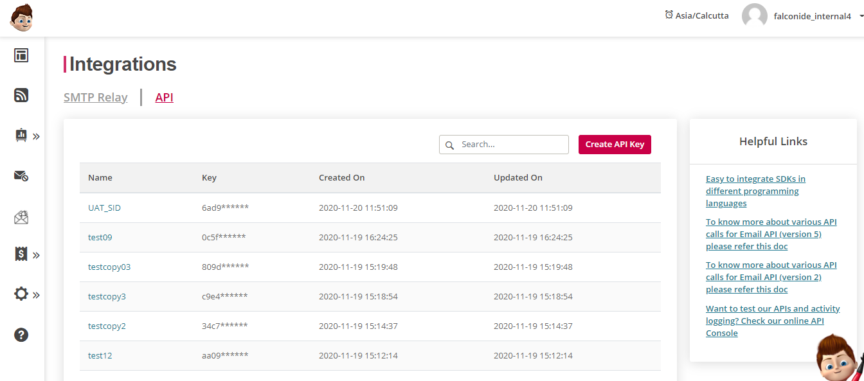Click the mascot chat helper in bottom-right

tap(839, 357)
